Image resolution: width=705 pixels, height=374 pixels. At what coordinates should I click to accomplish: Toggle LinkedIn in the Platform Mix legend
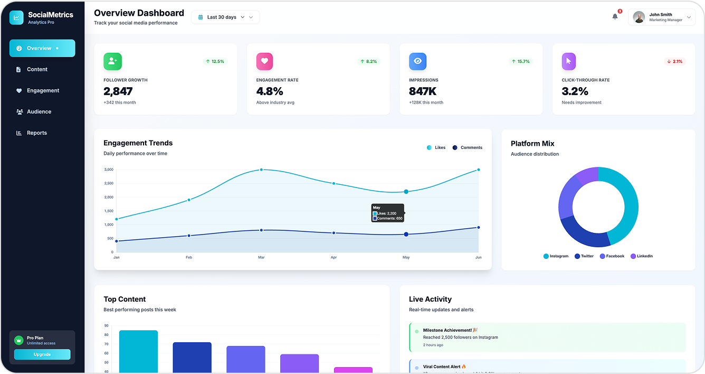[641, 256]
